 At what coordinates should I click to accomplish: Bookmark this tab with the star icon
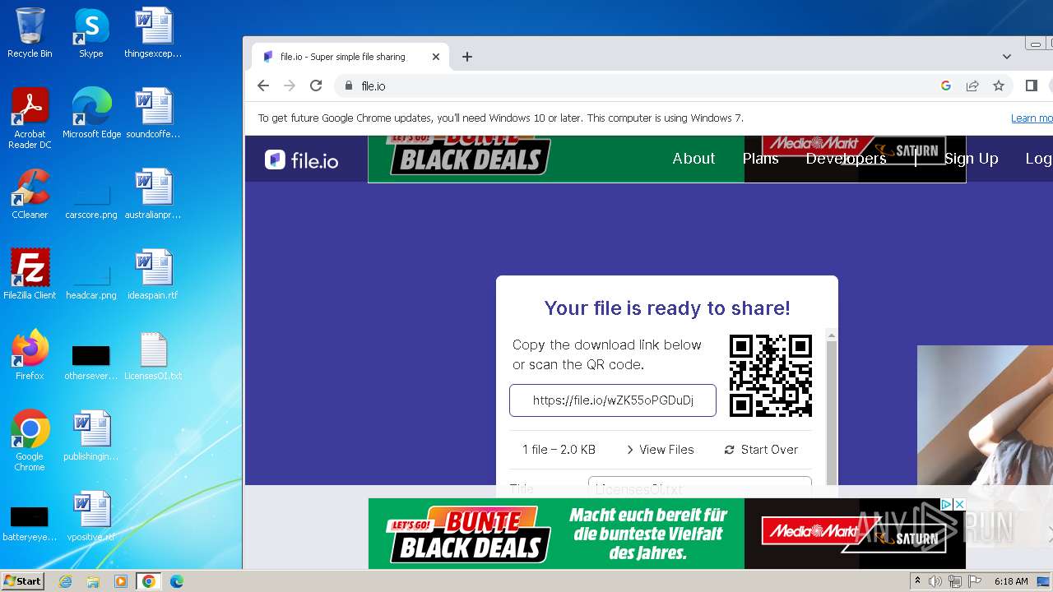(999, 86)
